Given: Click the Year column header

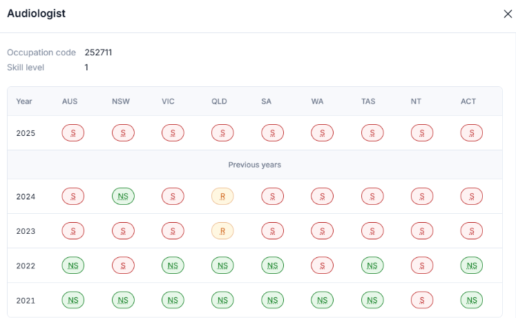Looking at the screenshot, I should click(24, 101).
